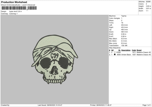Click the Height value 3.83 in
Image resolution: width=152 pixels, height=107 pixels.
click(148, 6)
